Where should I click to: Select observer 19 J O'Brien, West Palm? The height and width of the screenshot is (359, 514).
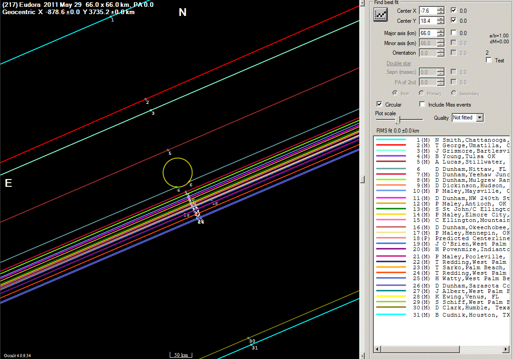pos(442,244)
